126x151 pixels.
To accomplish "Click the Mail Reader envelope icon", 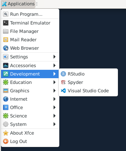I will 6,40.
